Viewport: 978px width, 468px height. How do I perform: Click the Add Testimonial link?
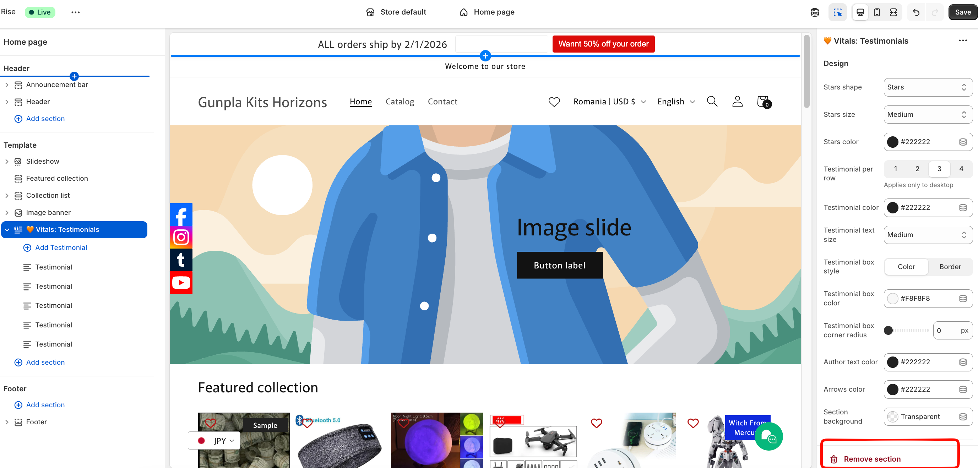(61, 247)
